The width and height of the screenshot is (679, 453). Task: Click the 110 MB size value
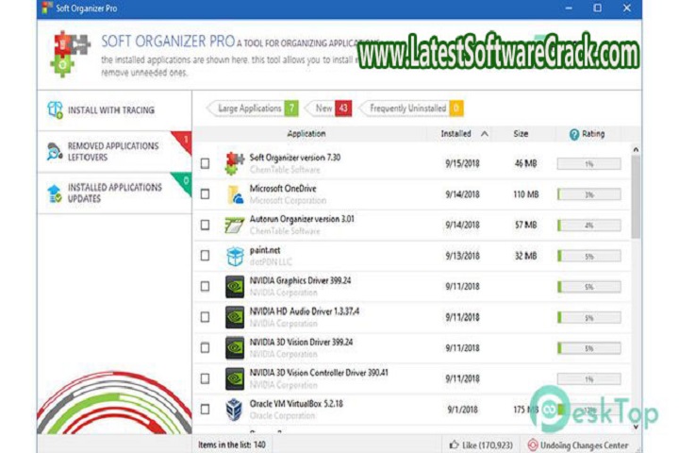tap(525, 194)
